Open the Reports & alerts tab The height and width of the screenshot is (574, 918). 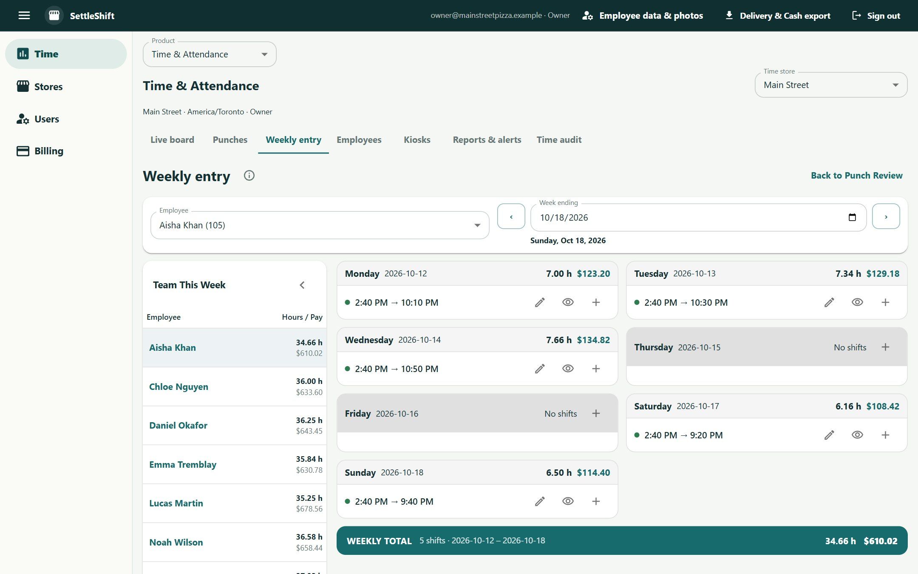[487, 140]
